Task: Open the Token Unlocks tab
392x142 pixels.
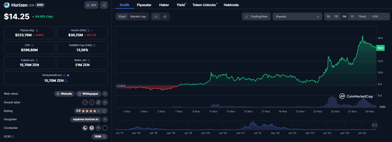Action: [204, 5]
